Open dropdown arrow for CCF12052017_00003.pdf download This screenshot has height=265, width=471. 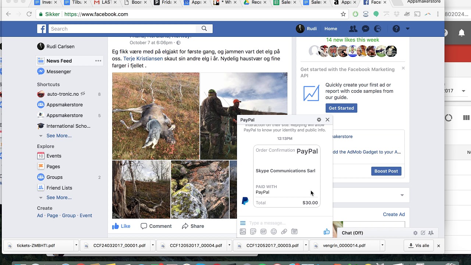point(306,245)
